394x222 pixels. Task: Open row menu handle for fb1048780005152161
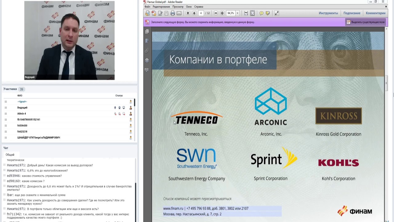tap(6, 120)
